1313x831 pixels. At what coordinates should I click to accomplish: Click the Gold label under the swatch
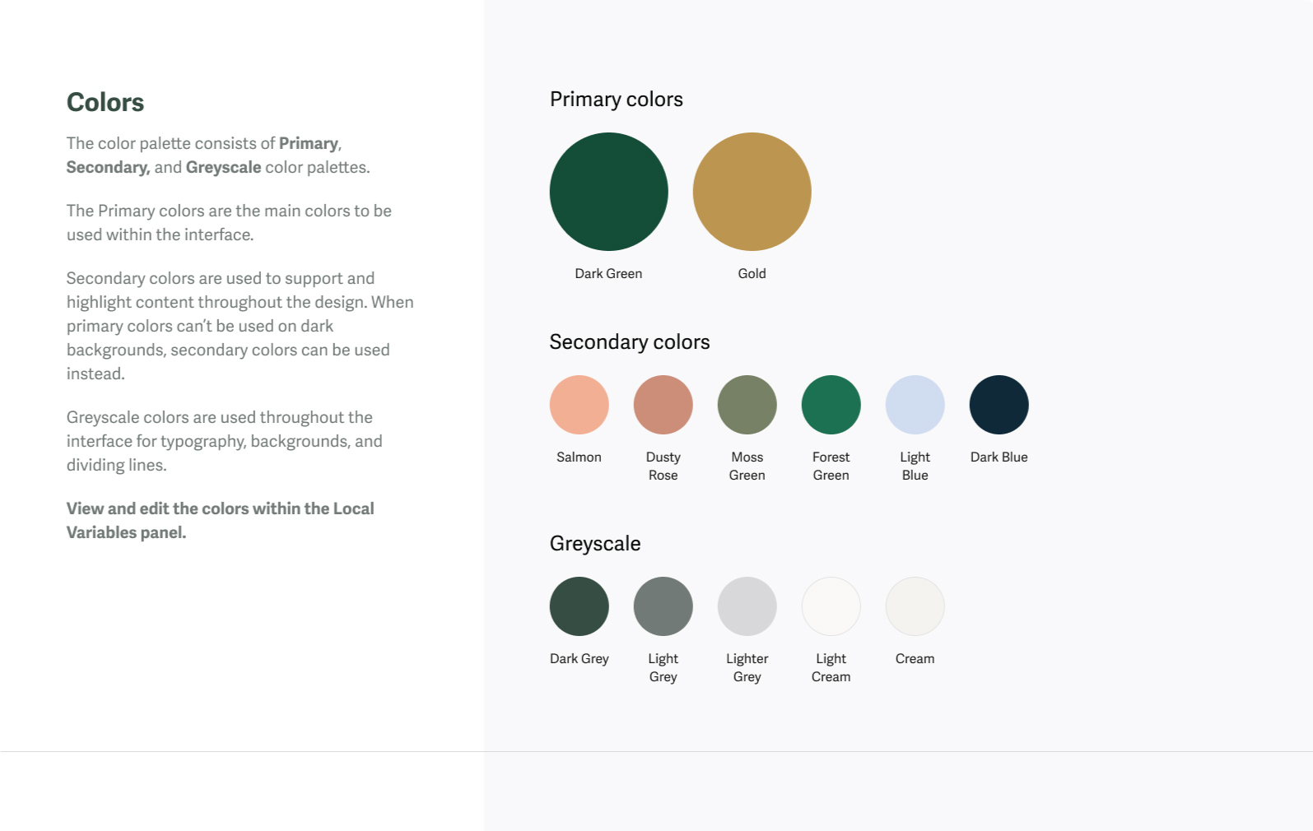(752, 274)
